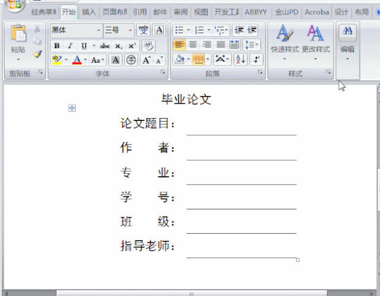The image size is (380, 296).
Task: Click the Paste clipboard icon
Action: click(x=18, y=33)
